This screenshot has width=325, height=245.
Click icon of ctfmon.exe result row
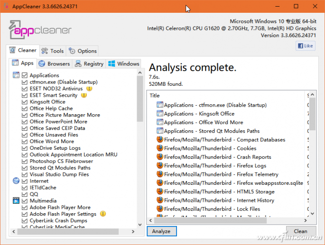coord(160,105)
